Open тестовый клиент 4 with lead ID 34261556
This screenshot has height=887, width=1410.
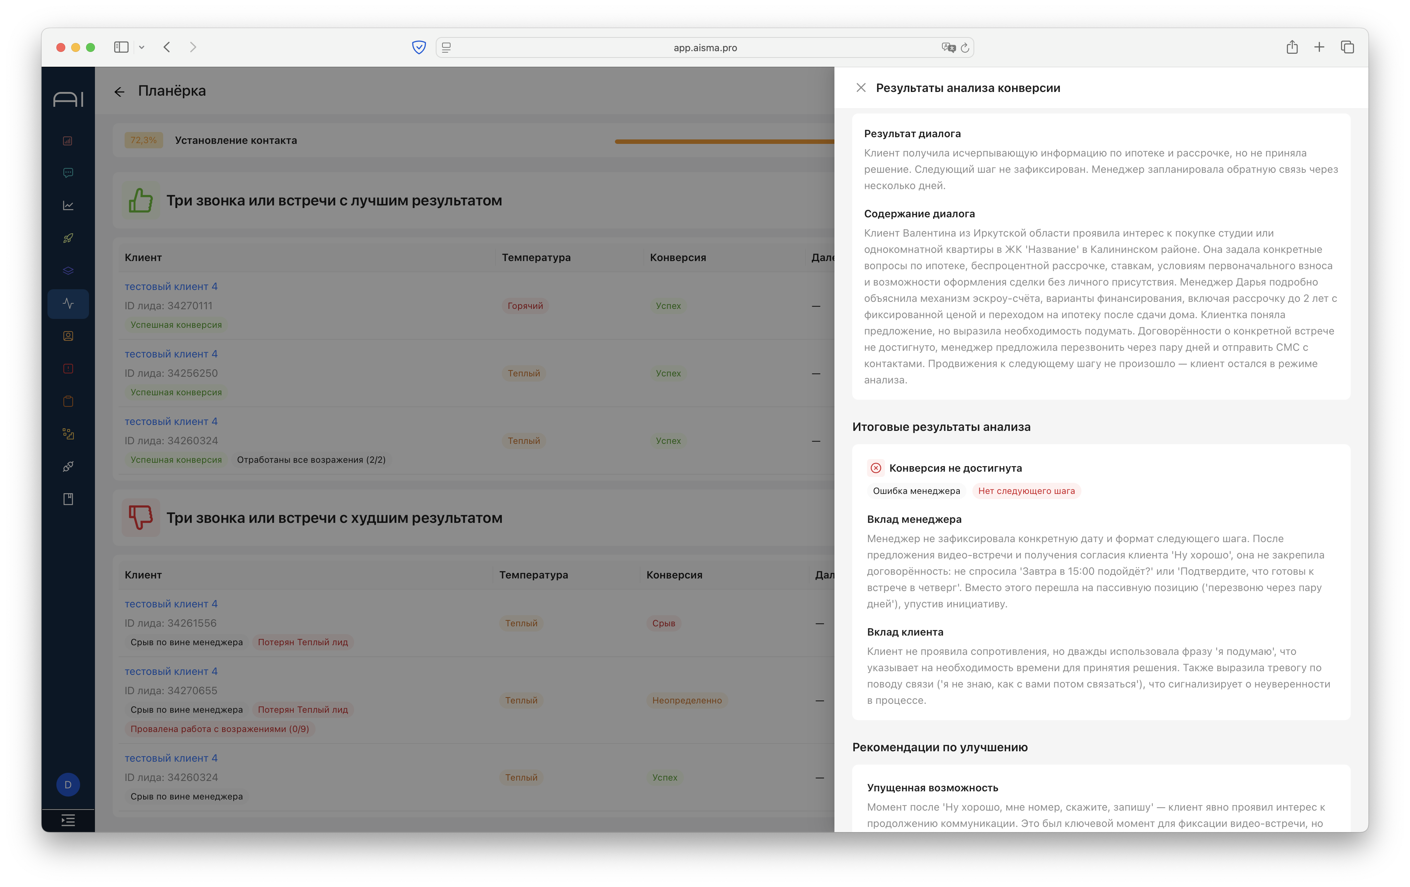[x=171, y=604]
